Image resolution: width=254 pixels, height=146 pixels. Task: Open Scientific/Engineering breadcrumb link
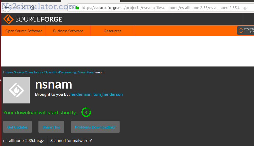pyautogui.click(x=60, y=72)
